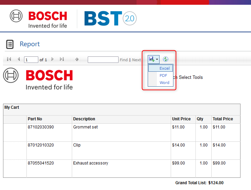Click the Next search result link
The height and width of the screenshot is (190, 251).
[136, 60]
